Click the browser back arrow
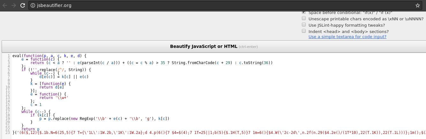The width and height of the screenshot is (426, 139). (x=5, y=5)
